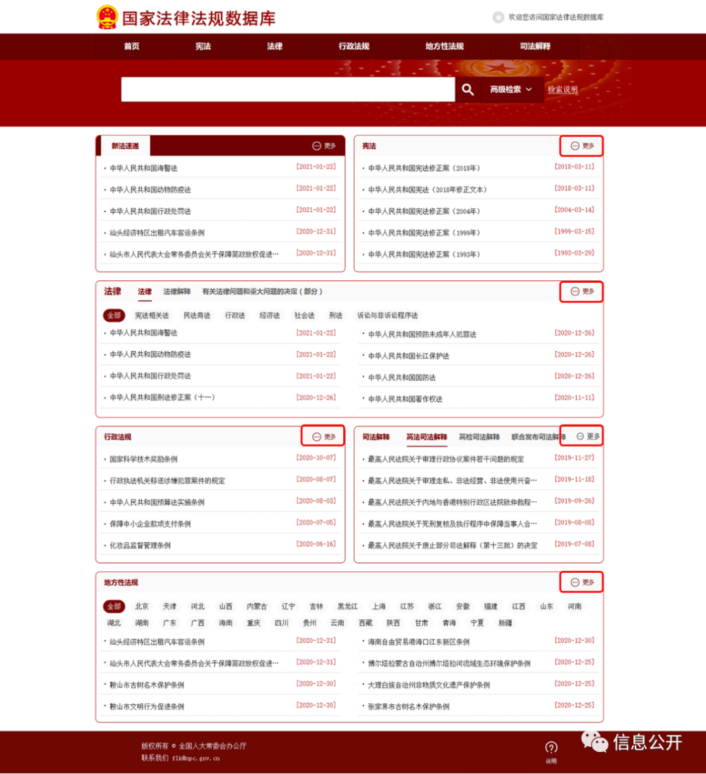This screenshot has width=706, height=774.
Task: Filter local regulations by 黑龙江
Action: coord(347,606)
